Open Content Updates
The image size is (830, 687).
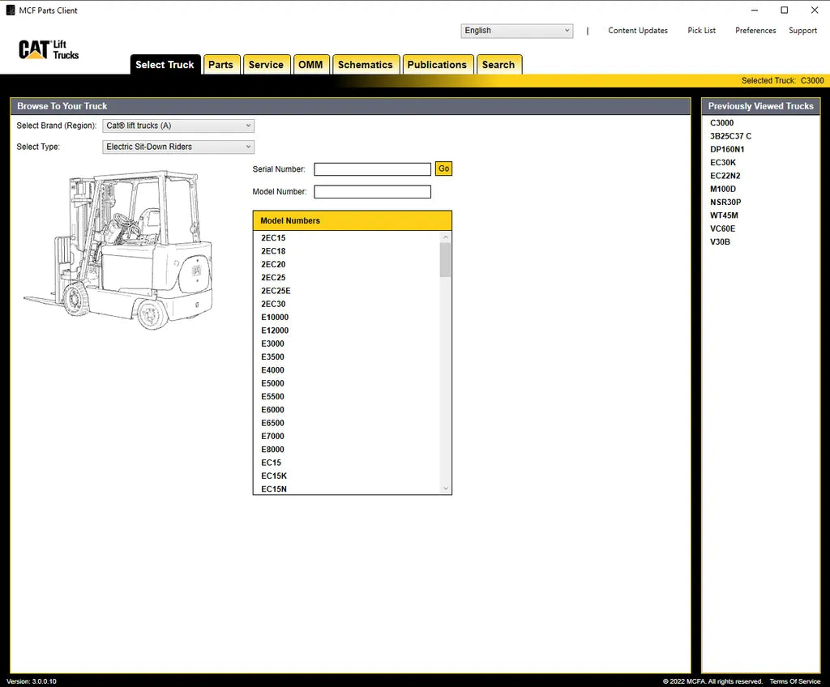pyautogui.click(x=638, y=30)
